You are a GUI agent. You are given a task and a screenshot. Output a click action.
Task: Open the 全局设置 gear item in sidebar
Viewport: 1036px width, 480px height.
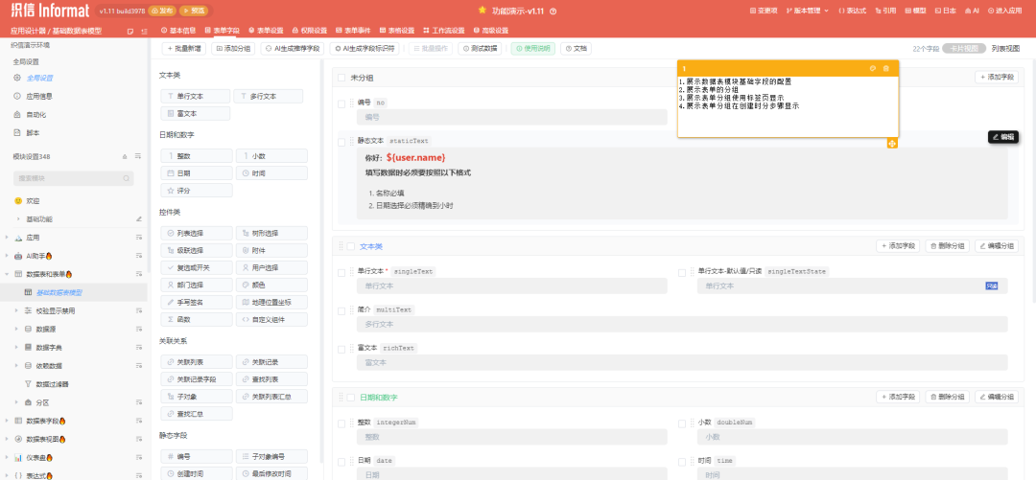pyautogui.click(x=39, y=78)
